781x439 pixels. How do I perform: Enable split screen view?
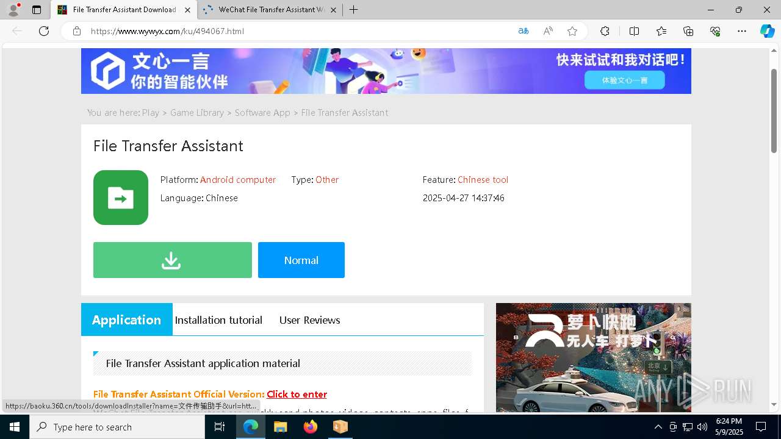pos(634,31)
